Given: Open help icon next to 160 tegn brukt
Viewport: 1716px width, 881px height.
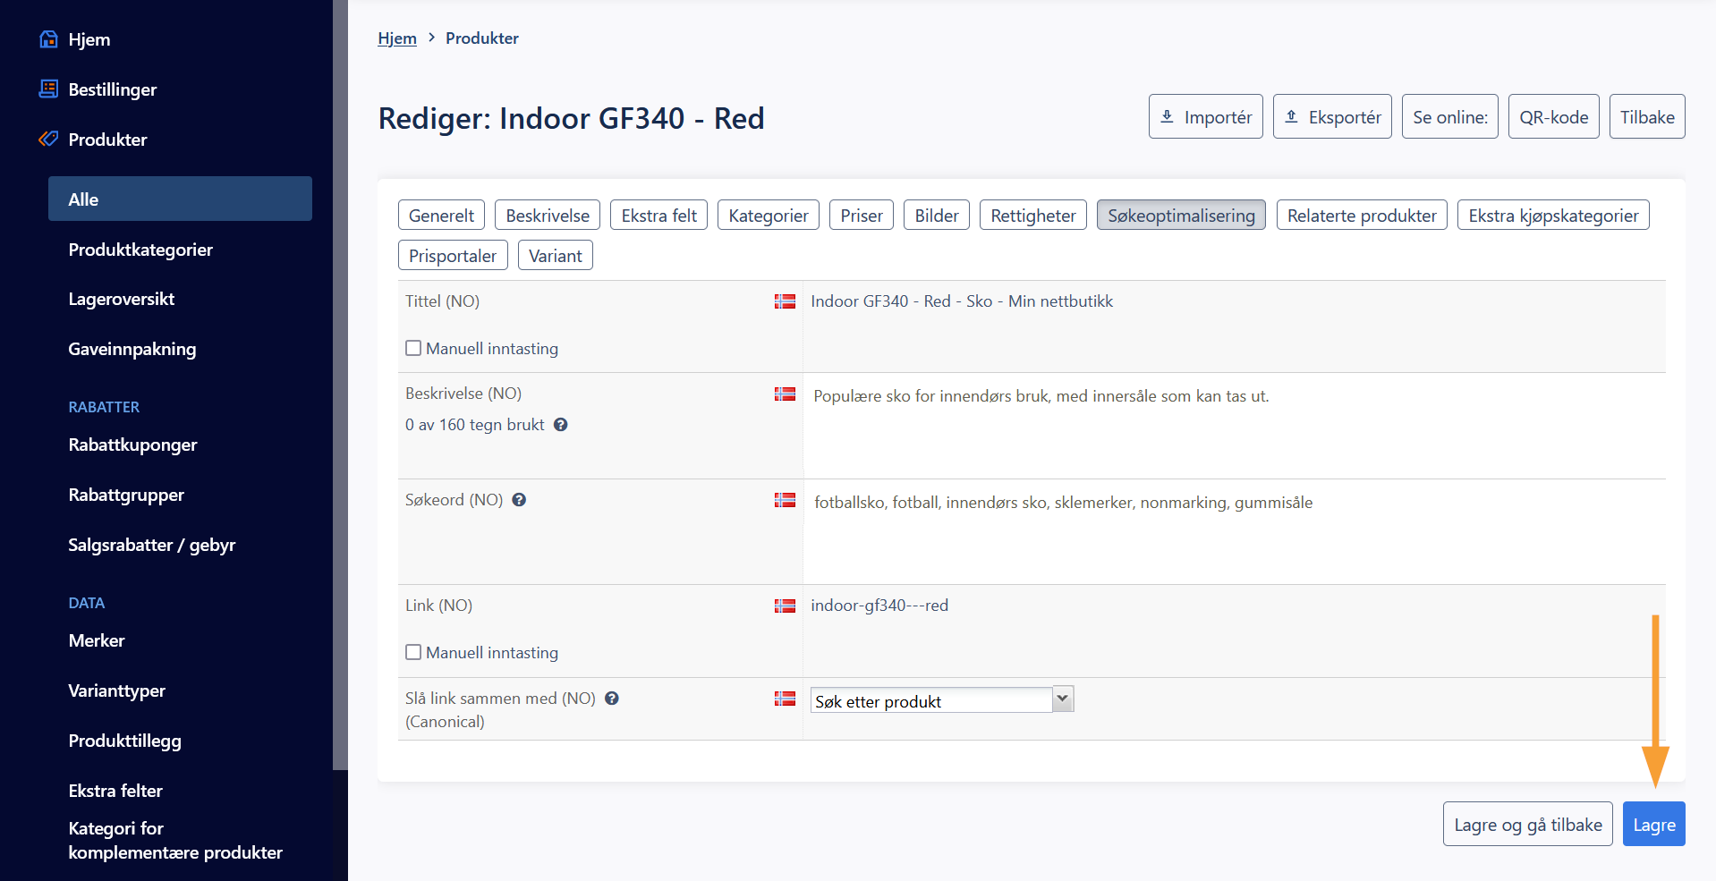Looking at the screenshot, I should click(x=561, y=425).
